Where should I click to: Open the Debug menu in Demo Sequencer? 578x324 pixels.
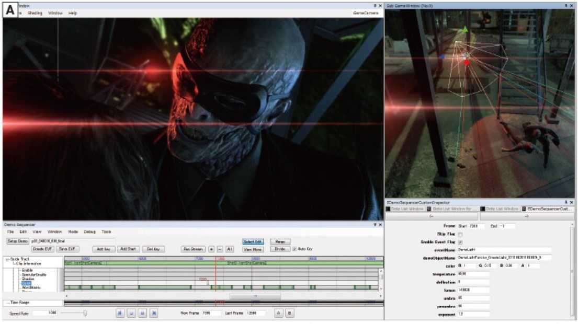(89, 232)
